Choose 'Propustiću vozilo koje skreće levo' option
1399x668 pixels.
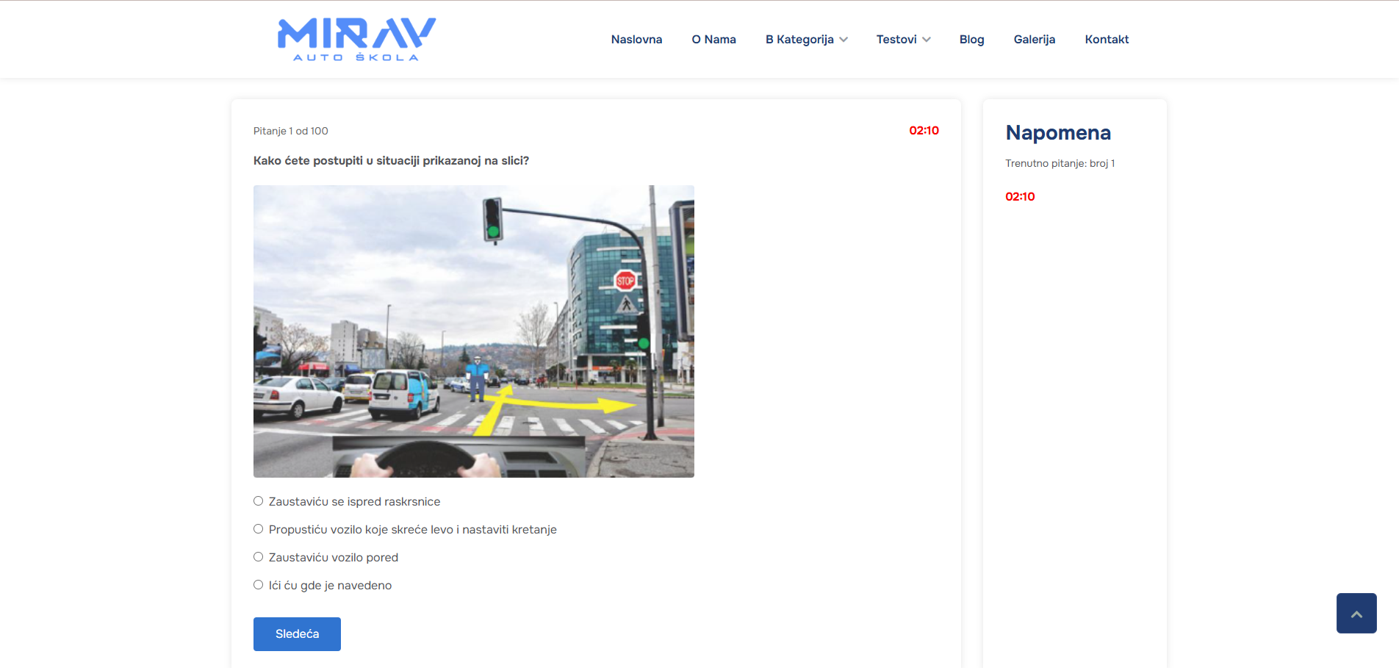pyautogui.click(x=259, y=529)
